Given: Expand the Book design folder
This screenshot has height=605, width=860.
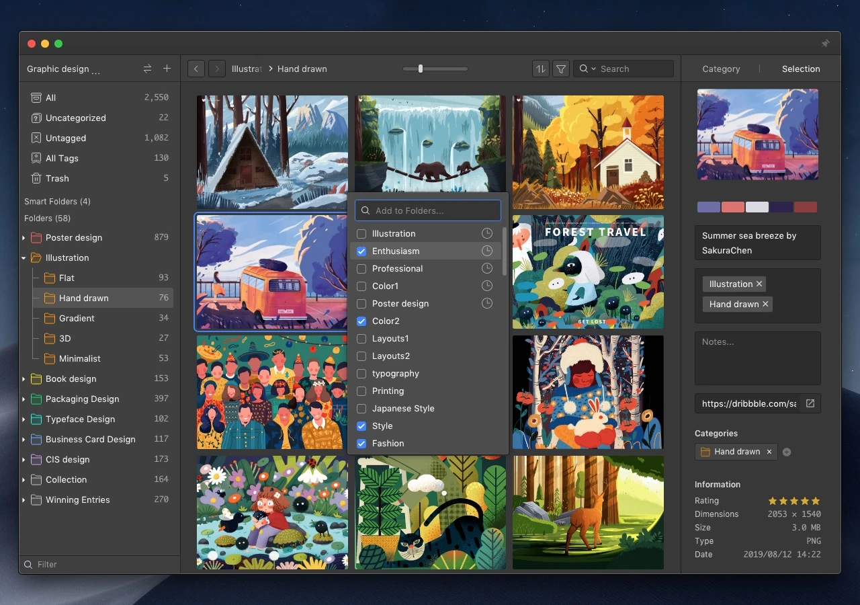Looking at the screenshot, I should (24, 379).
